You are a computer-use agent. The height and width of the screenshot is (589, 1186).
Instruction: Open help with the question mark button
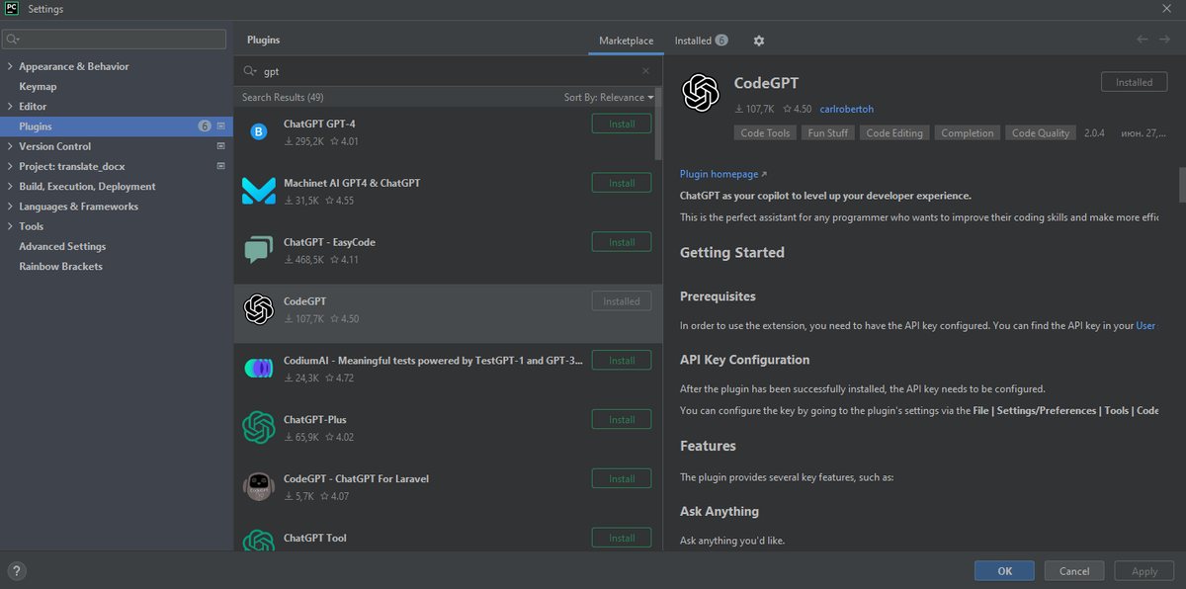tap(17, 570)
